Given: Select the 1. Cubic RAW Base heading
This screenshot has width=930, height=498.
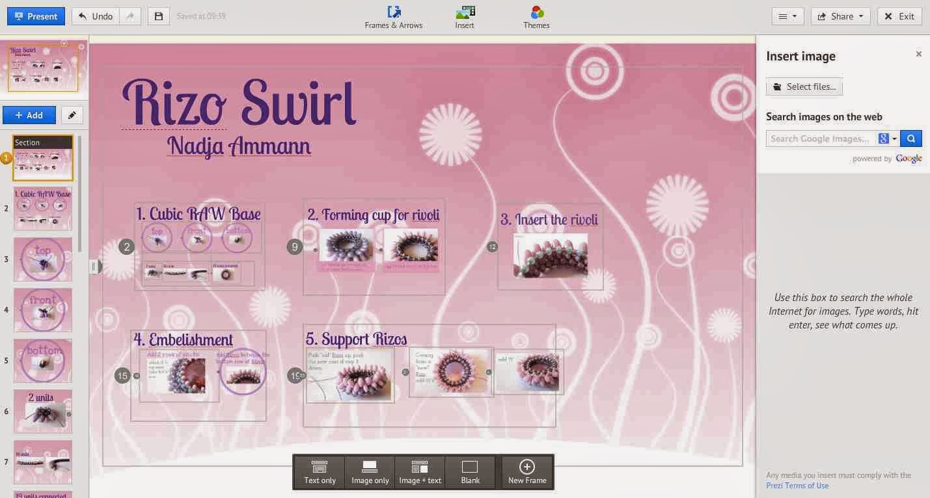Looking at the screenshot, I should tap(198, 214).
